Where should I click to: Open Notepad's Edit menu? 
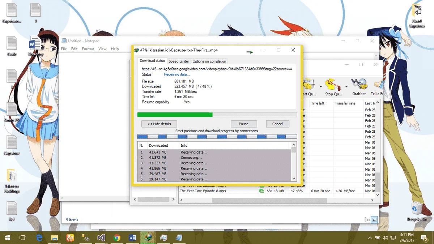click(x=74, y=49)
